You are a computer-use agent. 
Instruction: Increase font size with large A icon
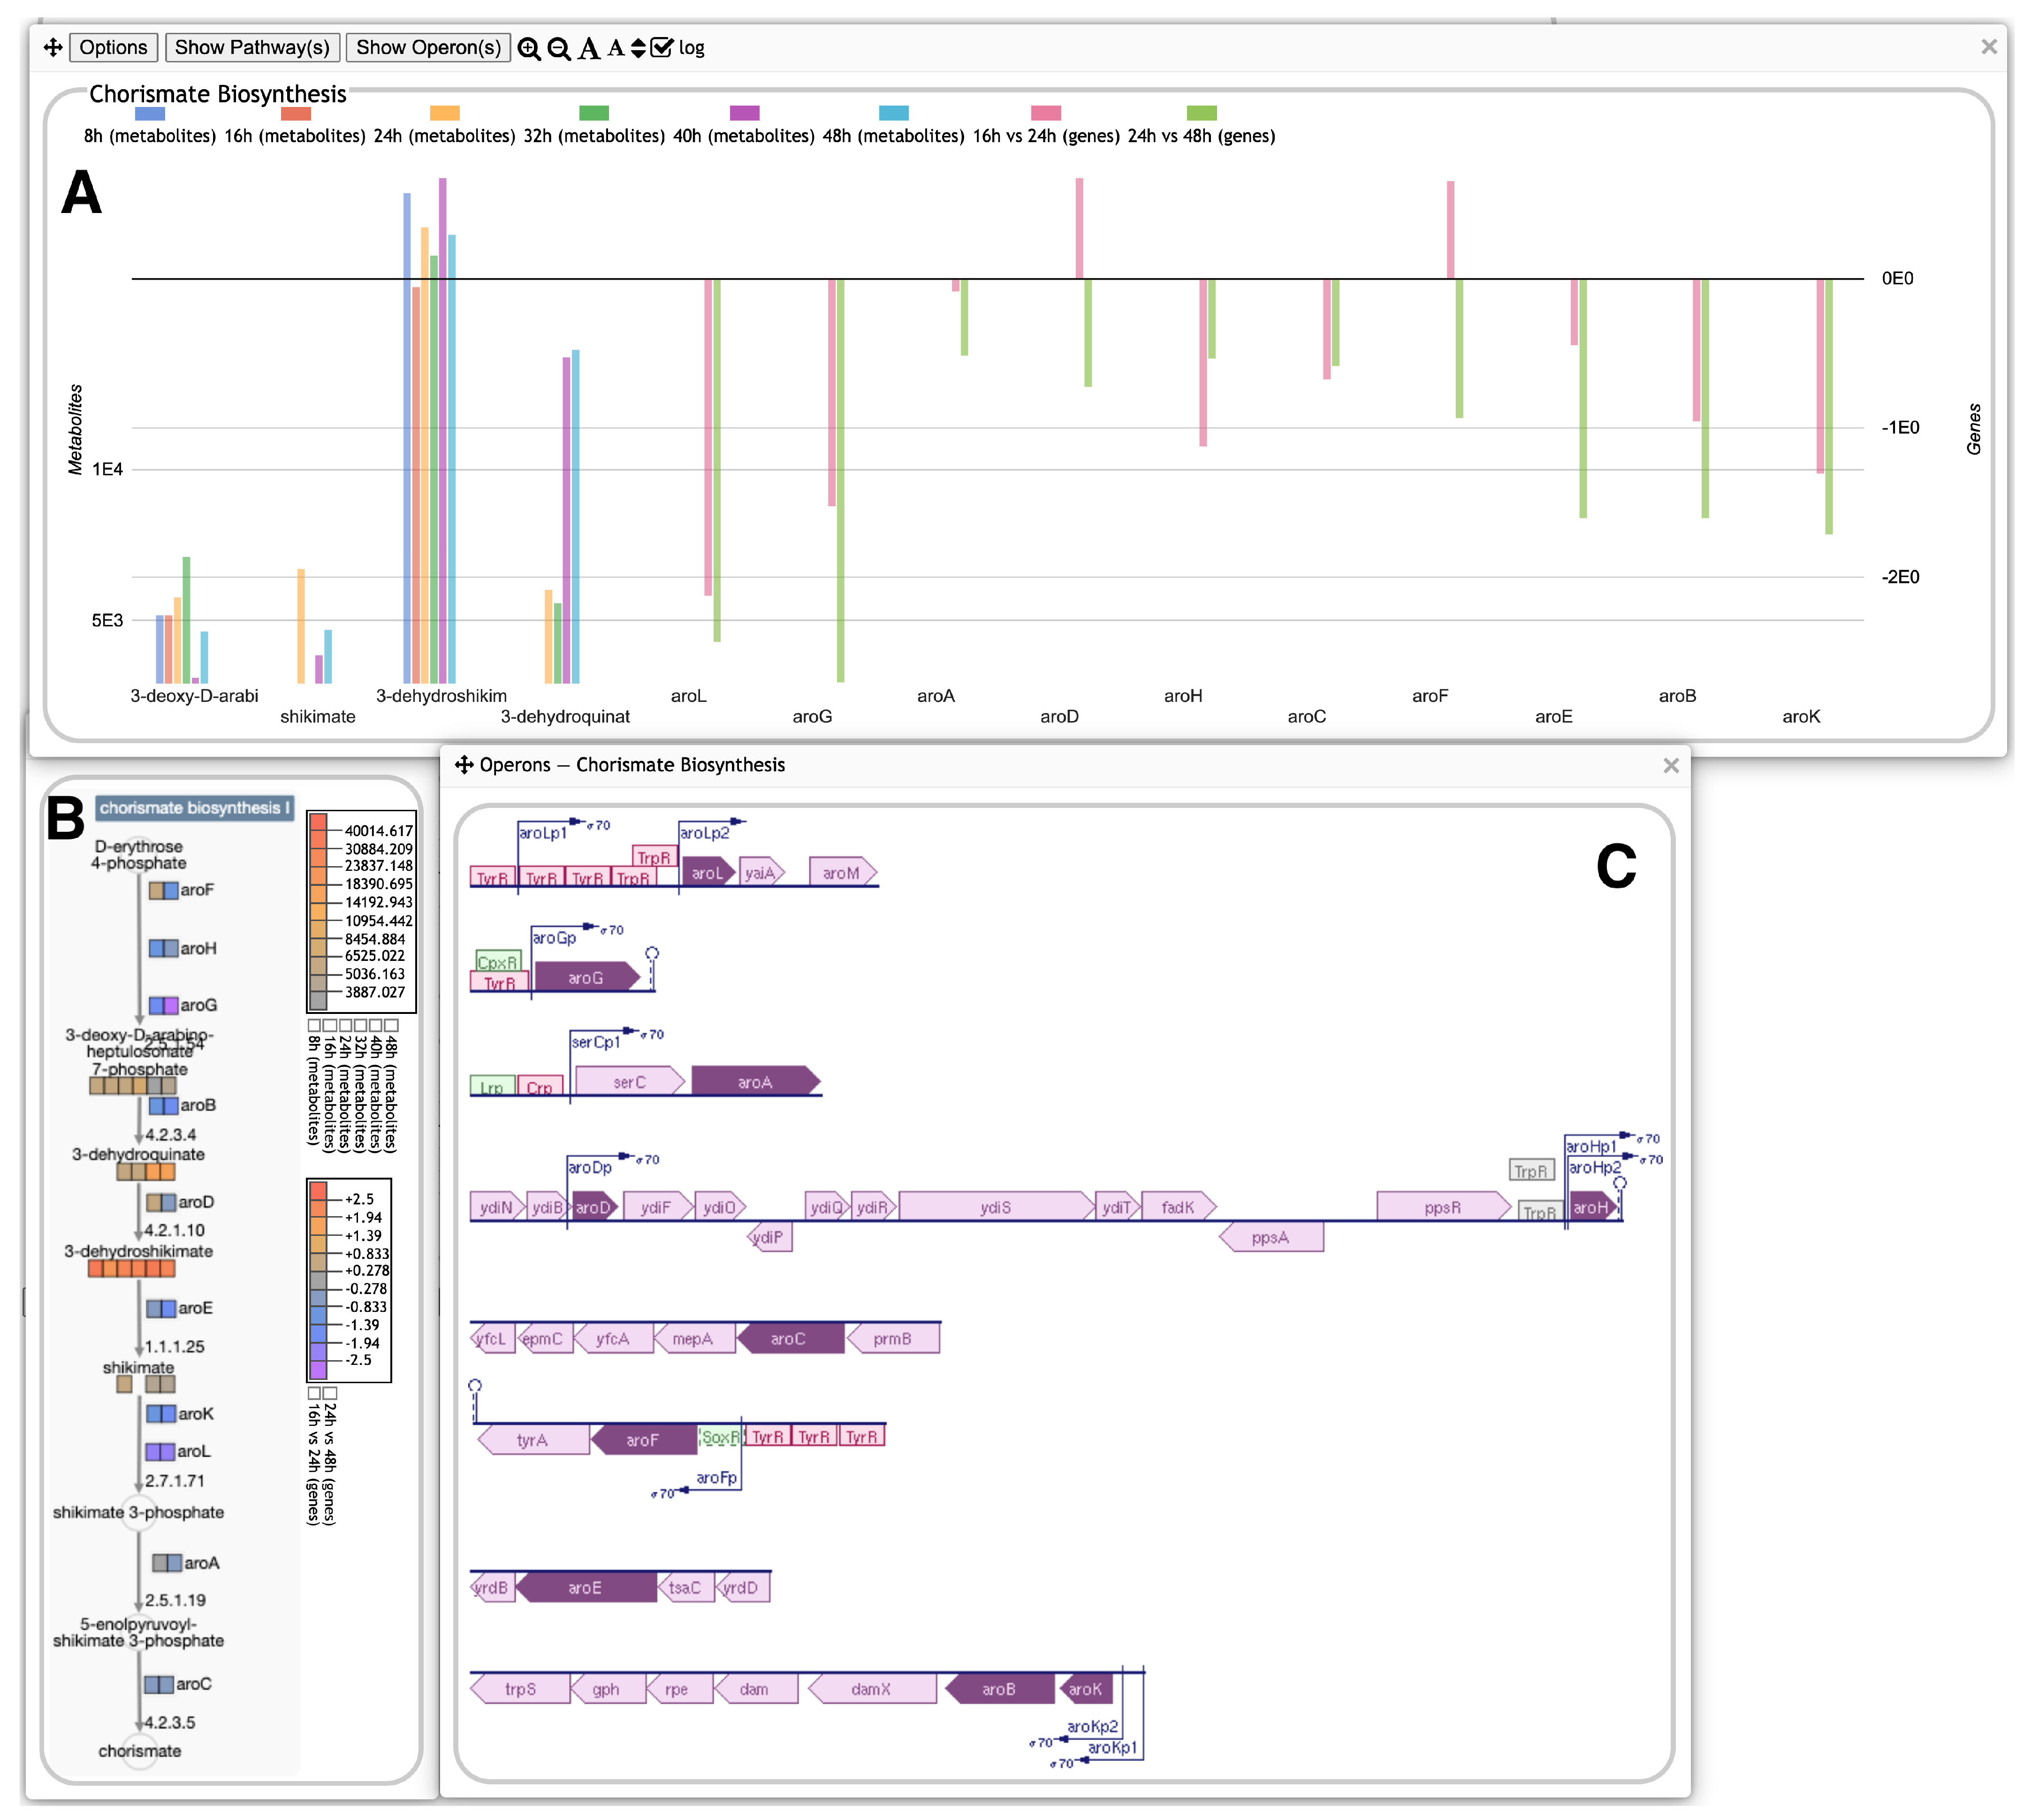589,48
